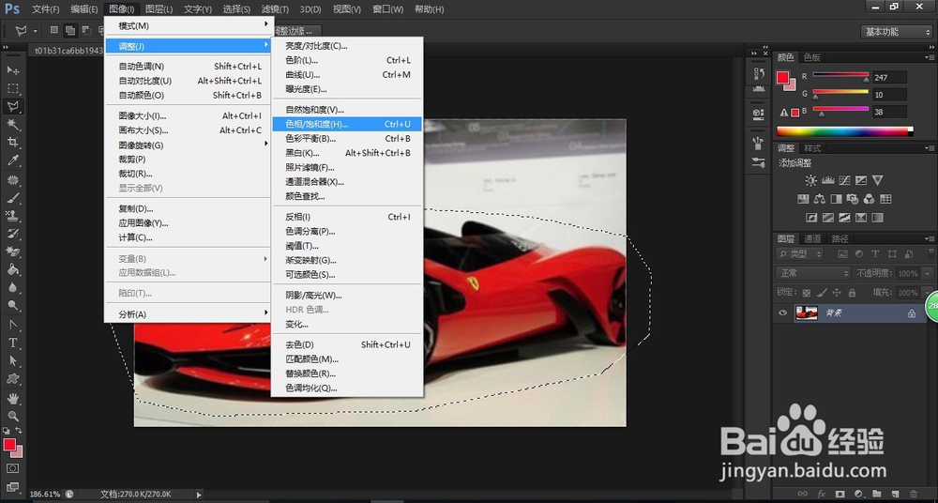Screen dimensions: 938x503
Task: Select the Crop tool
Action: pos(12,143)
